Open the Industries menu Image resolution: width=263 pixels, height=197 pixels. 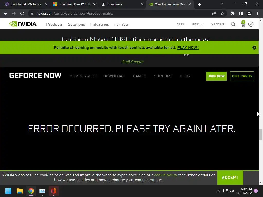(100, 24)
